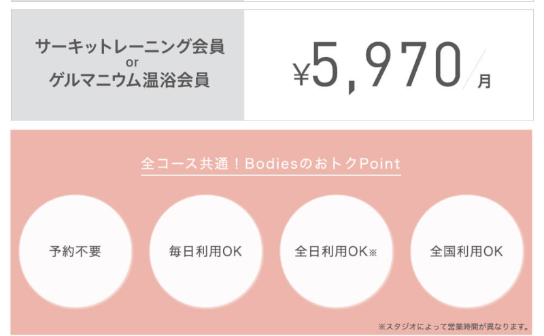Tap the 全国利用OK circle
The image size is (544, 336).
pyautogui.click(x=466, y=251)
